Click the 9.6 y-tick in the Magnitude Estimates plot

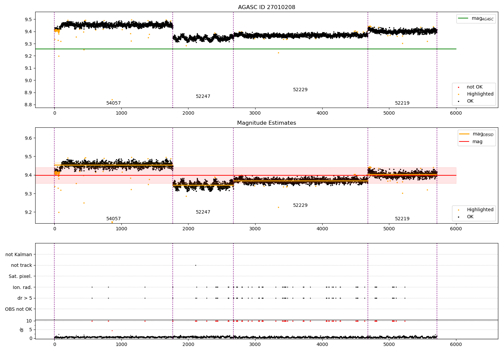[x=29, y=138]
